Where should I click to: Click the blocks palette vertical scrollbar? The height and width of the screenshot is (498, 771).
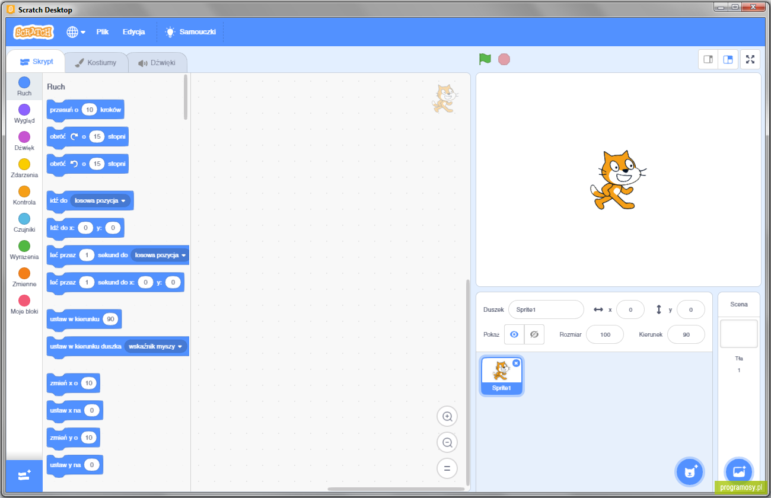click(186, 97)
